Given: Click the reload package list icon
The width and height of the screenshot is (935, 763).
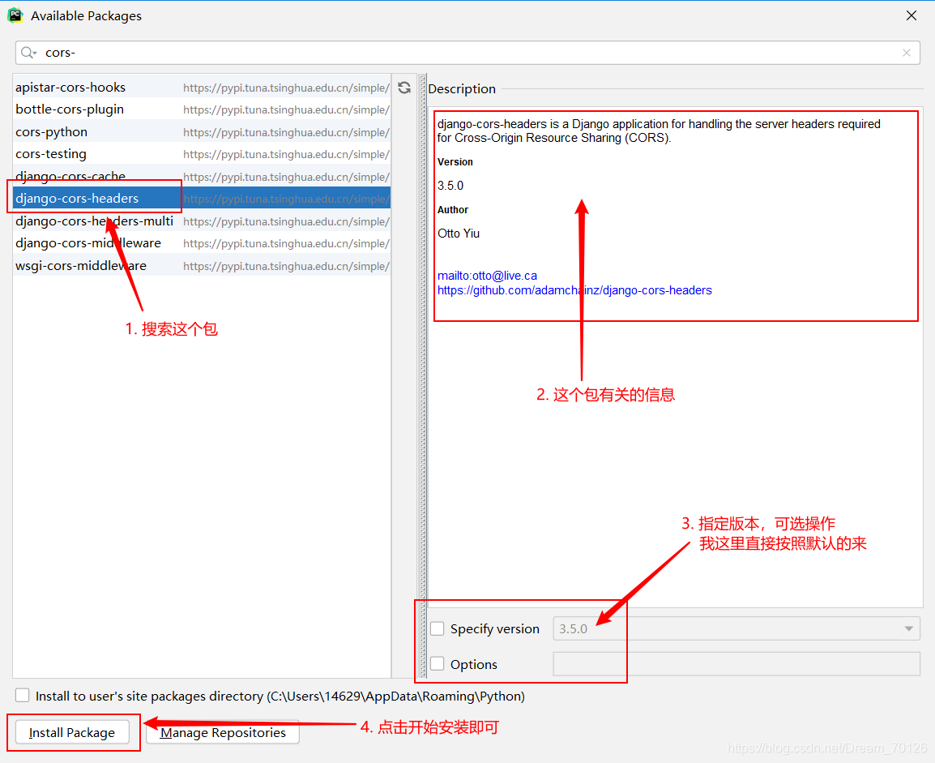Looking at the screenshot, I should coord(404,88).
